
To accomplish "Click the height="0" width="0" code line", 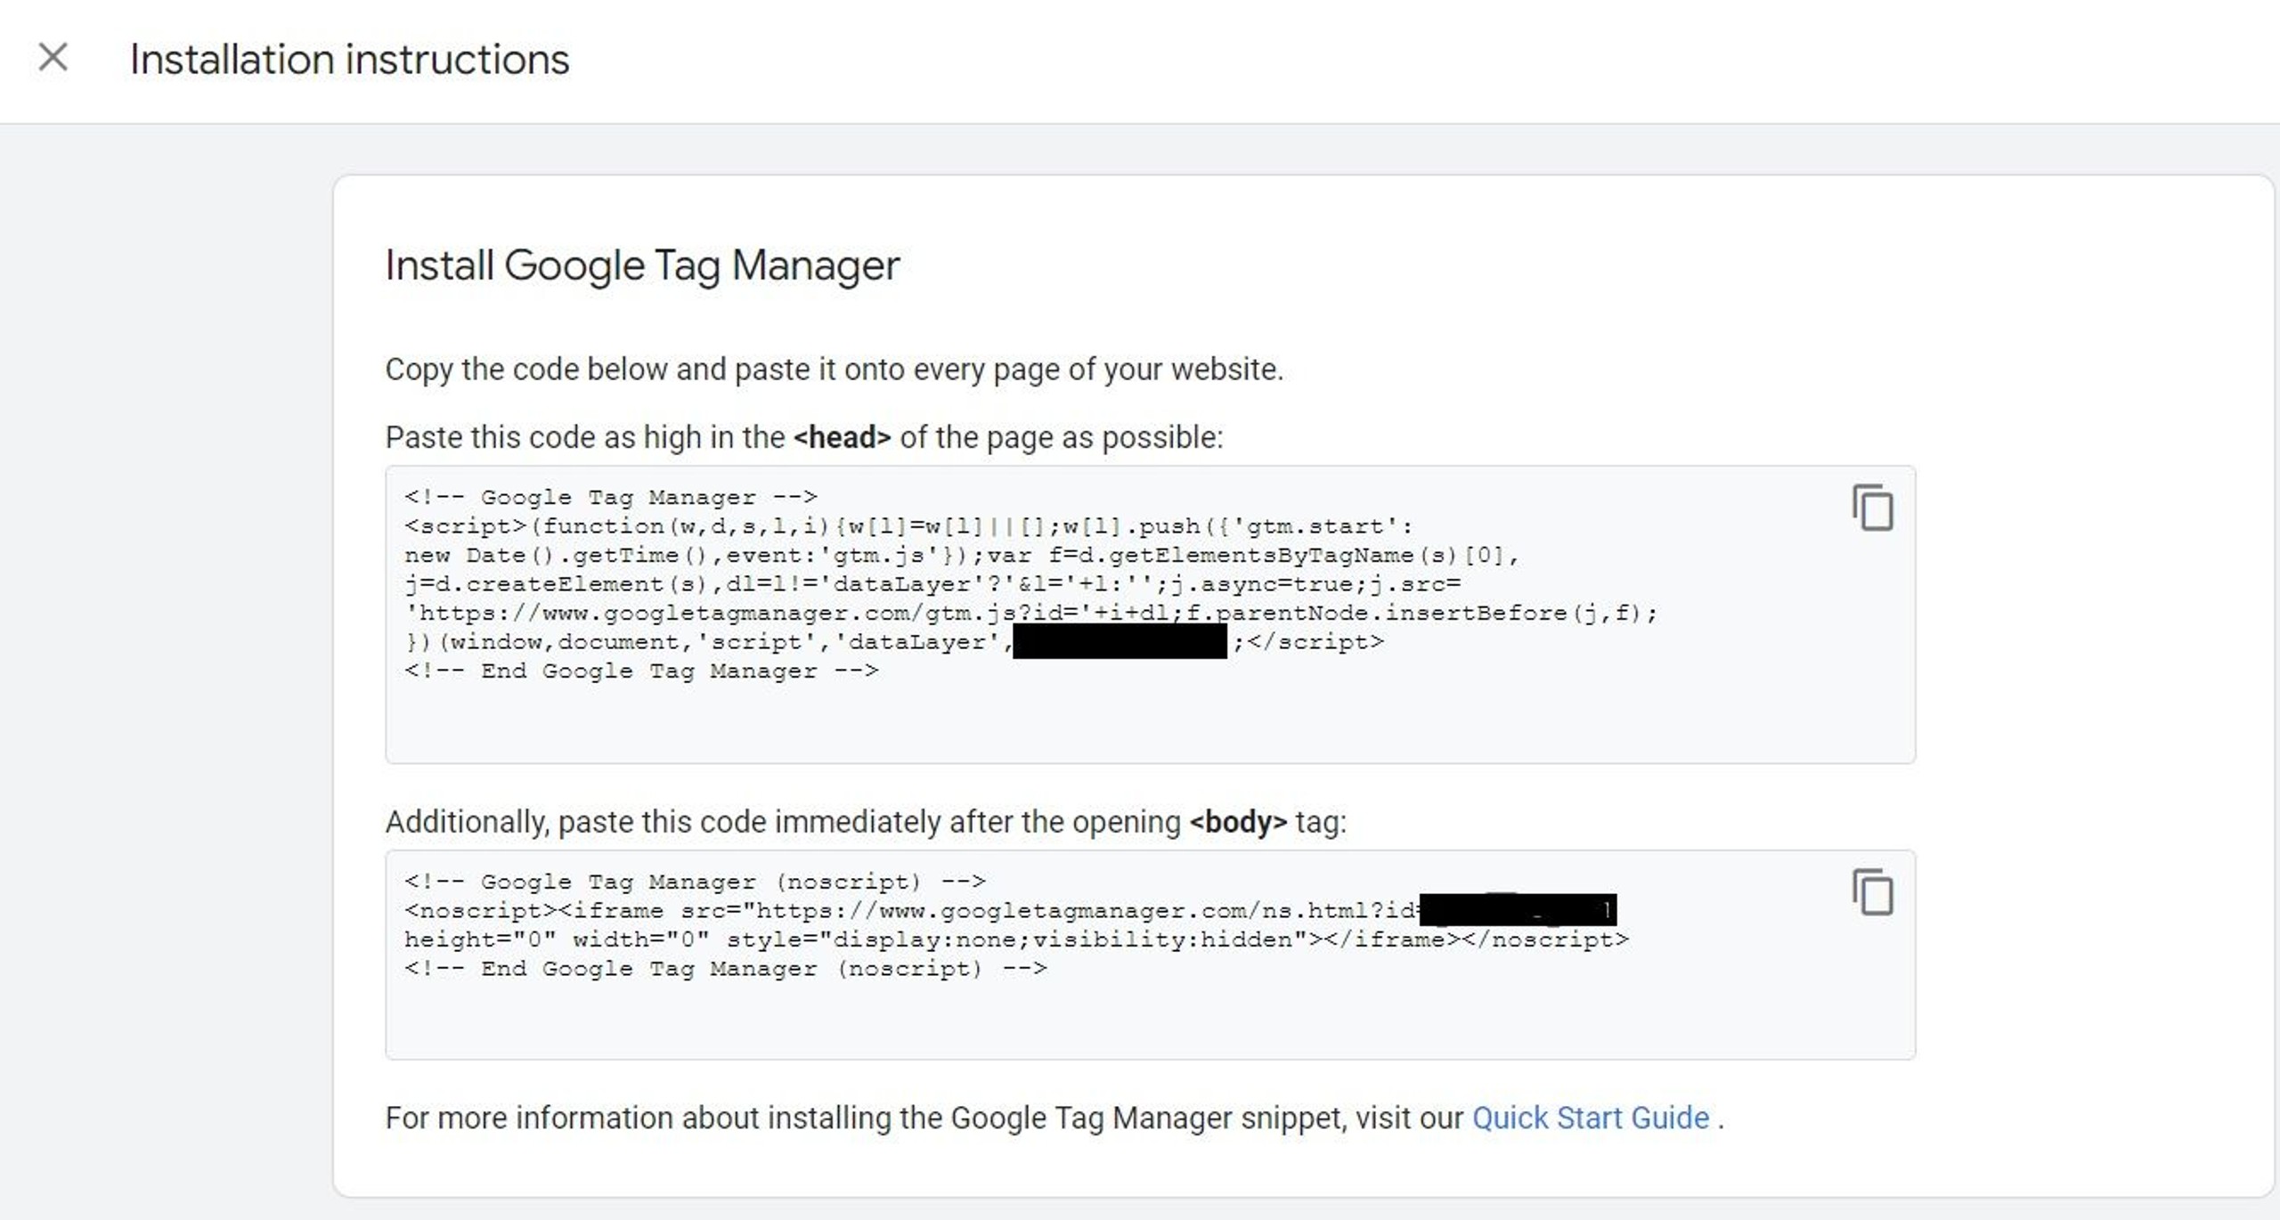I will tap(1015, 939).
